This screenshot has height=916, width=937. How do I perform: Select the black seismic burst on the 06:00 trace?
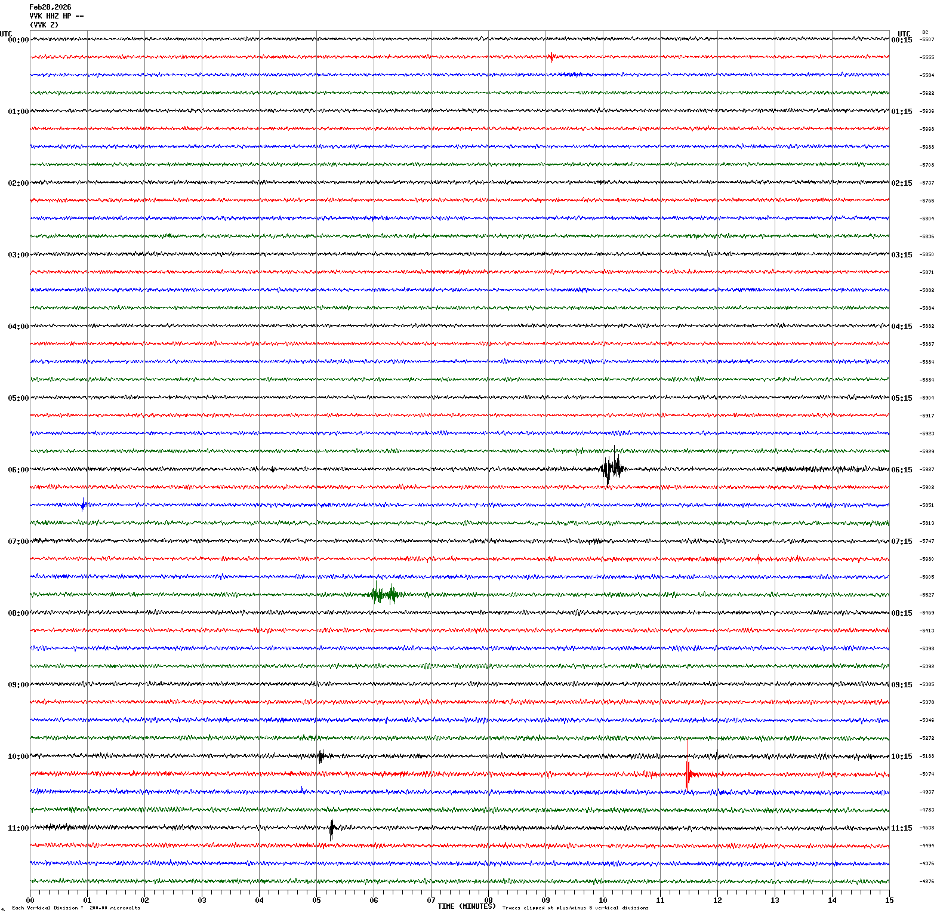coord(612,468)
